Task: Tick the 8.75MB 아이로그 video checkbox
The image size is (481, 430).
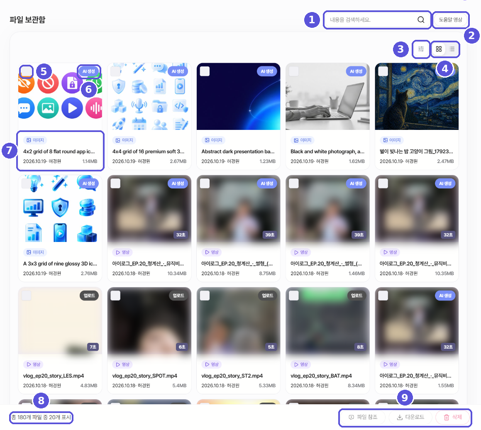Action: (205, 183)
